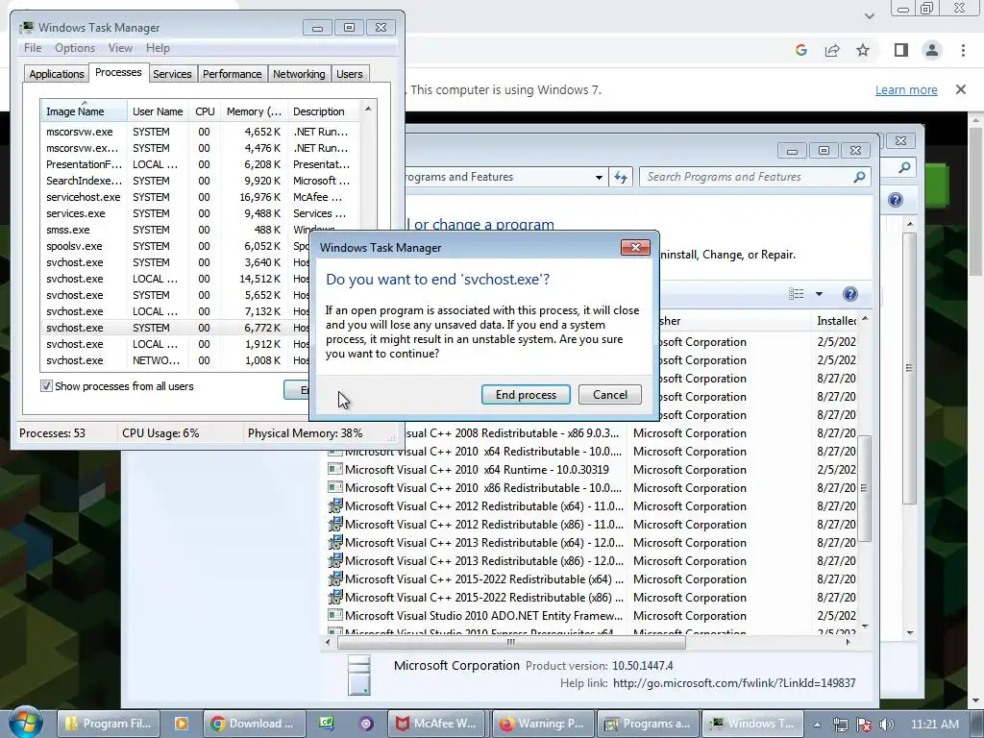Open the File menu in Task Manager
The width and height of the screenshot is (984, 738).
33,48
